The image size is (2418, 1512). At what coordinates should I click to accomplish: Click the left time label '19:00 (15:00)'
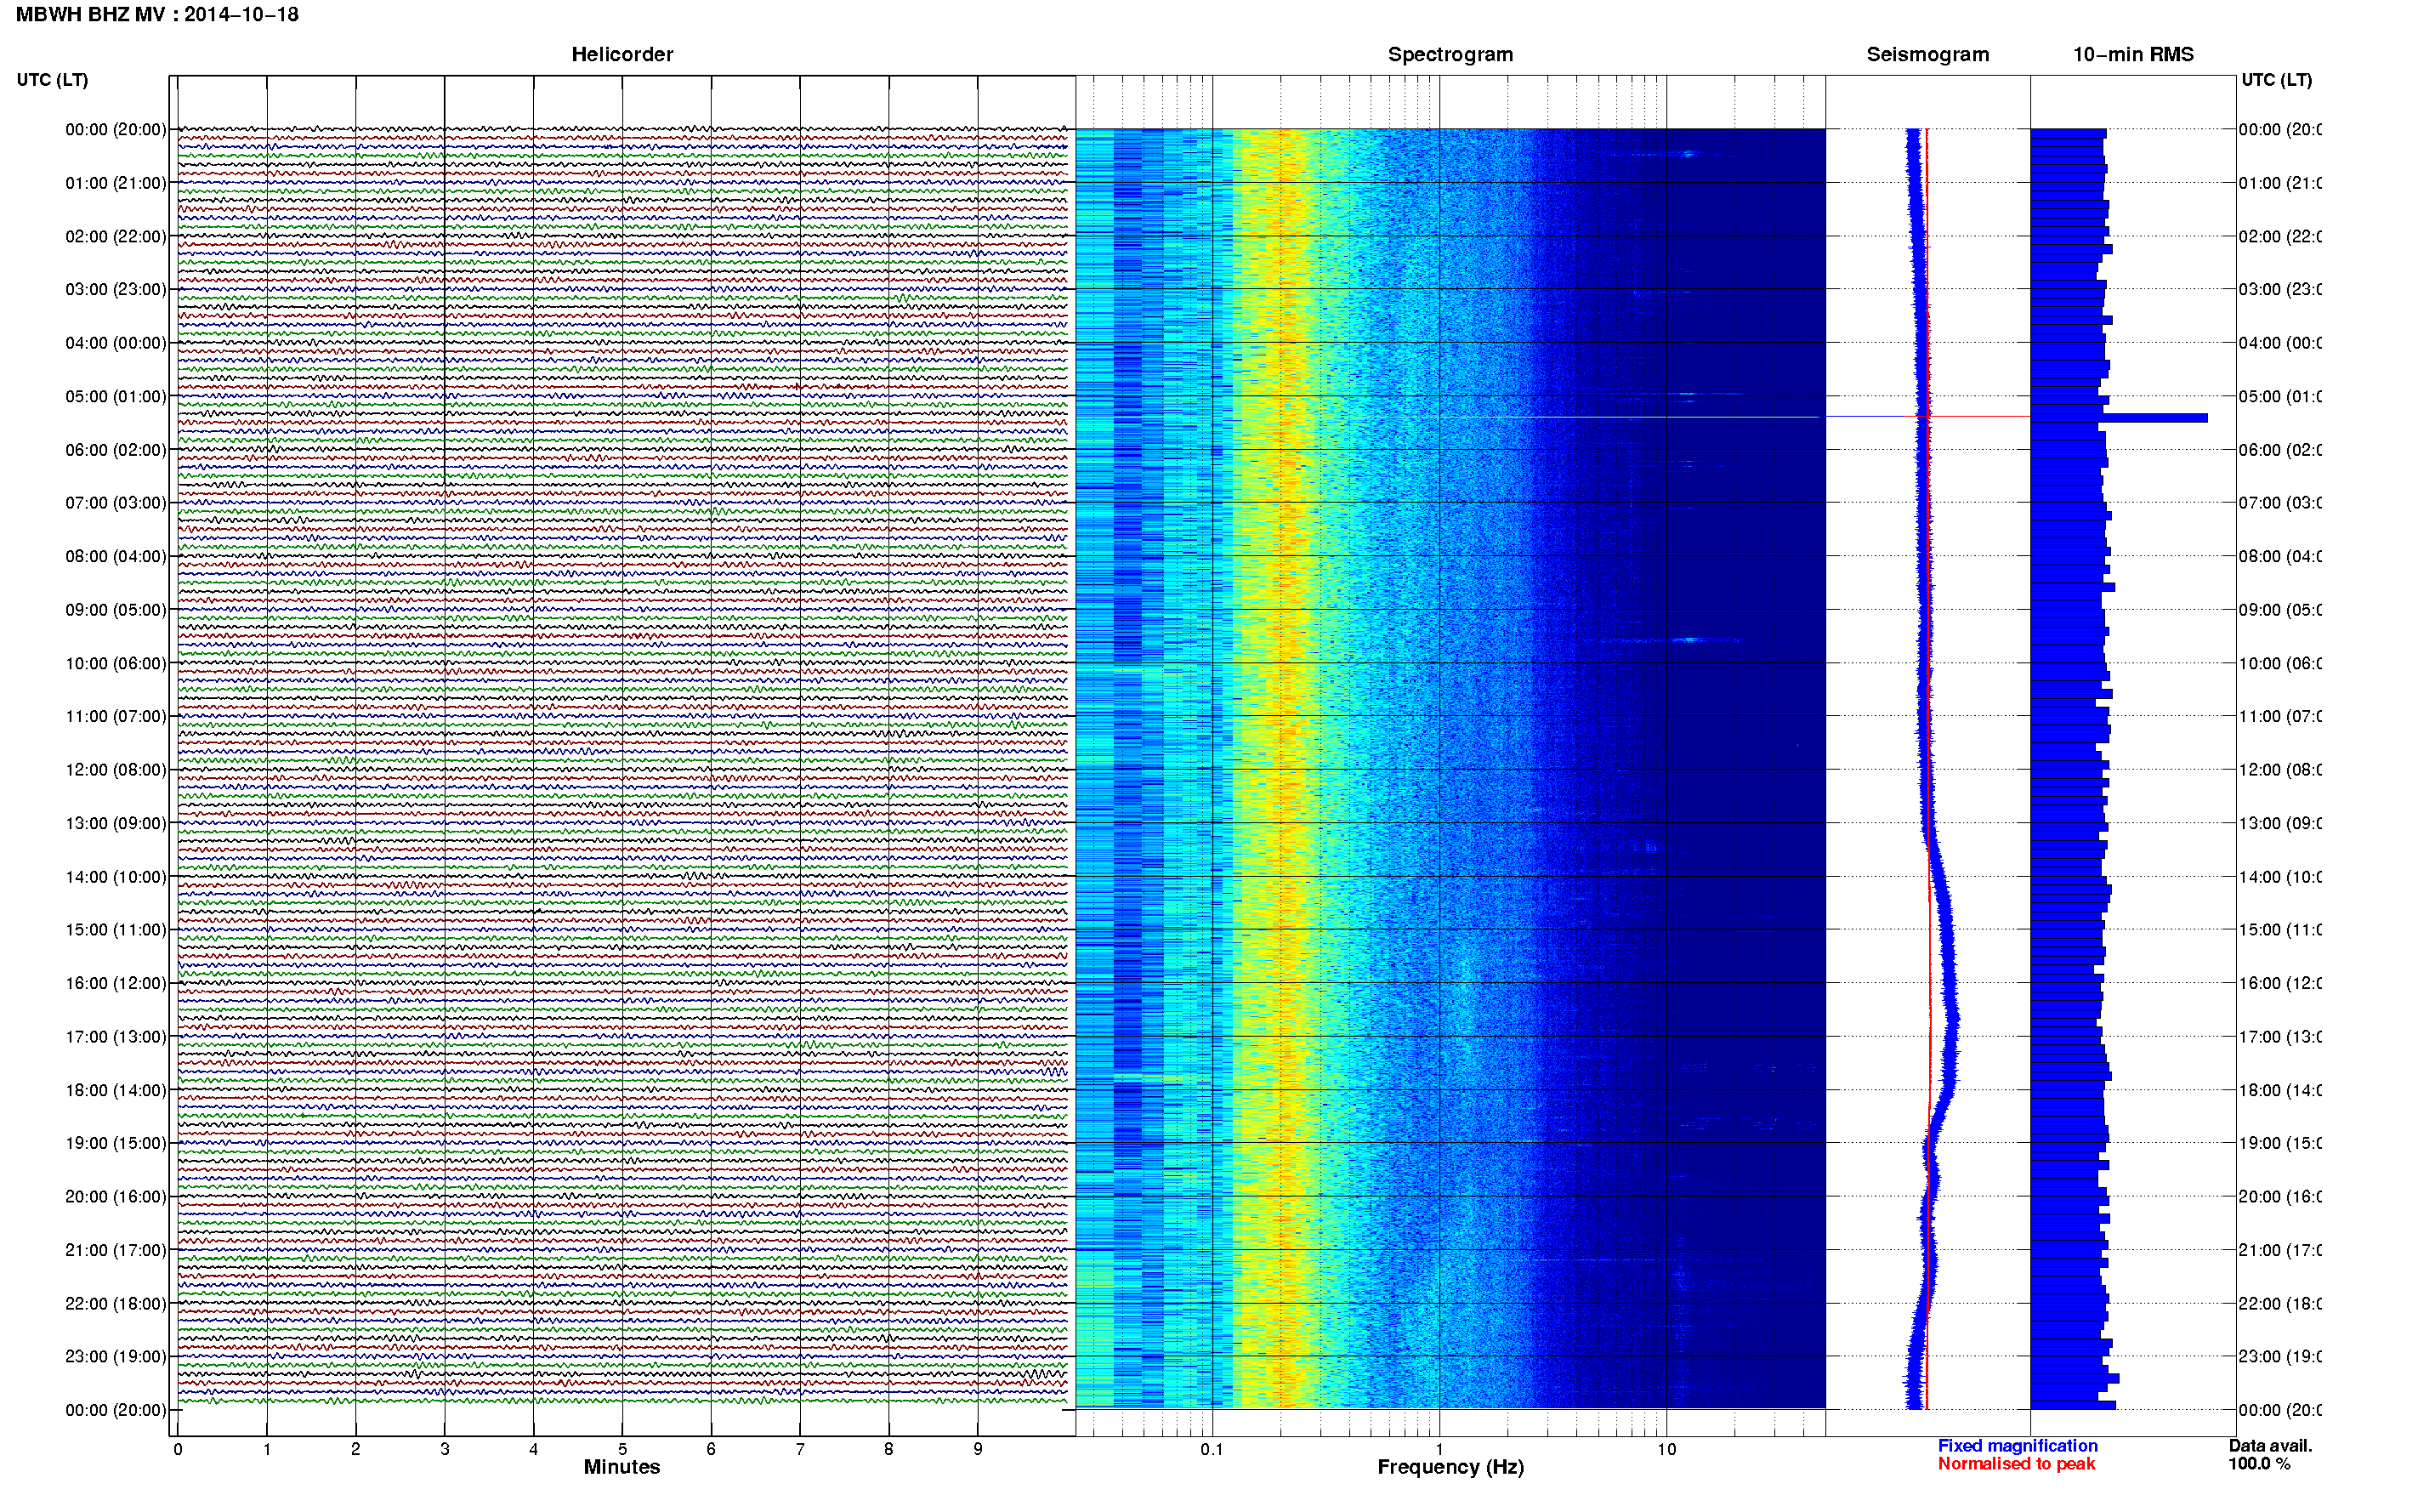coord(116,1143)
